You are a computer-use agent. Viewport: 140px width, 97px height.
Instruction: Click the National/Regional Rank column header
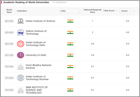[x=93, y=11]
